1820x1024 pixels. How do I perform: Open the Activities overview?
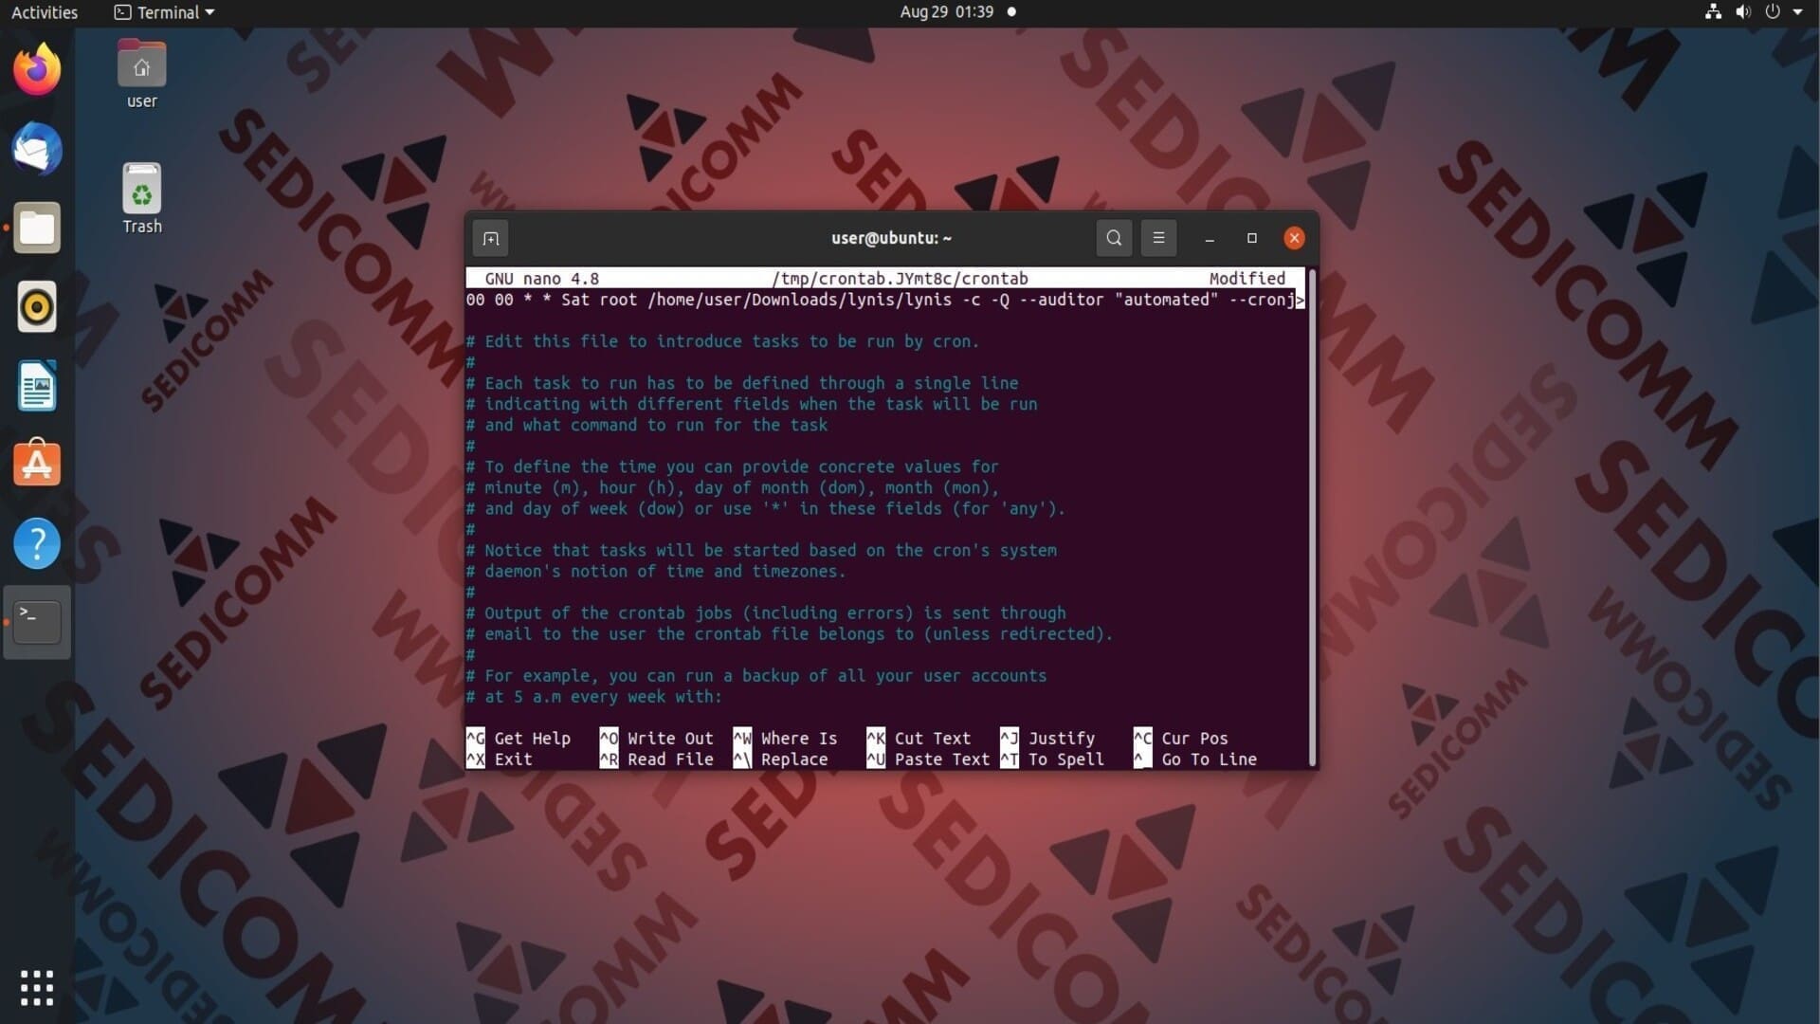pos(45,12)
